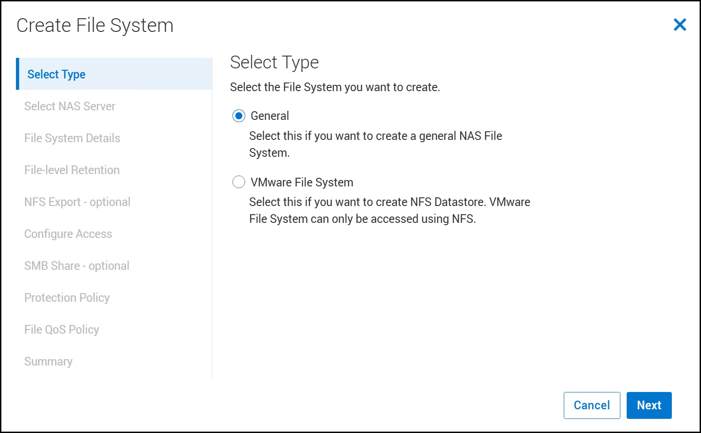Cancel the file system creation
Image resolution: width=701 pixels, height=433 pixels.
[x=592, y=405]
